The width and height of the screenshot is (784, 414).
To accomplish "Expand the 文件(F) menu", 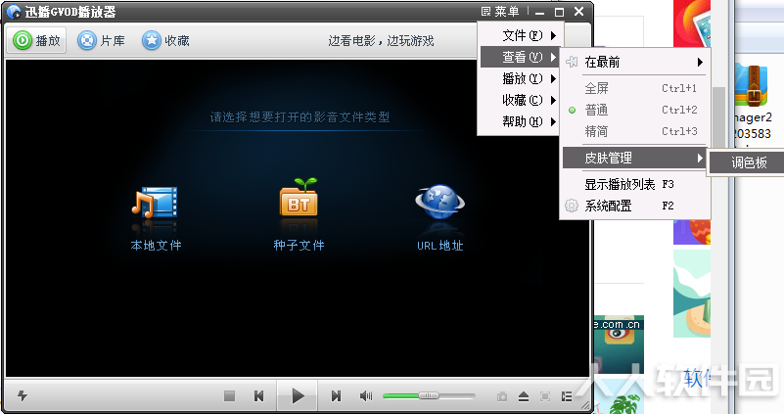I will [x=521, y=35].
